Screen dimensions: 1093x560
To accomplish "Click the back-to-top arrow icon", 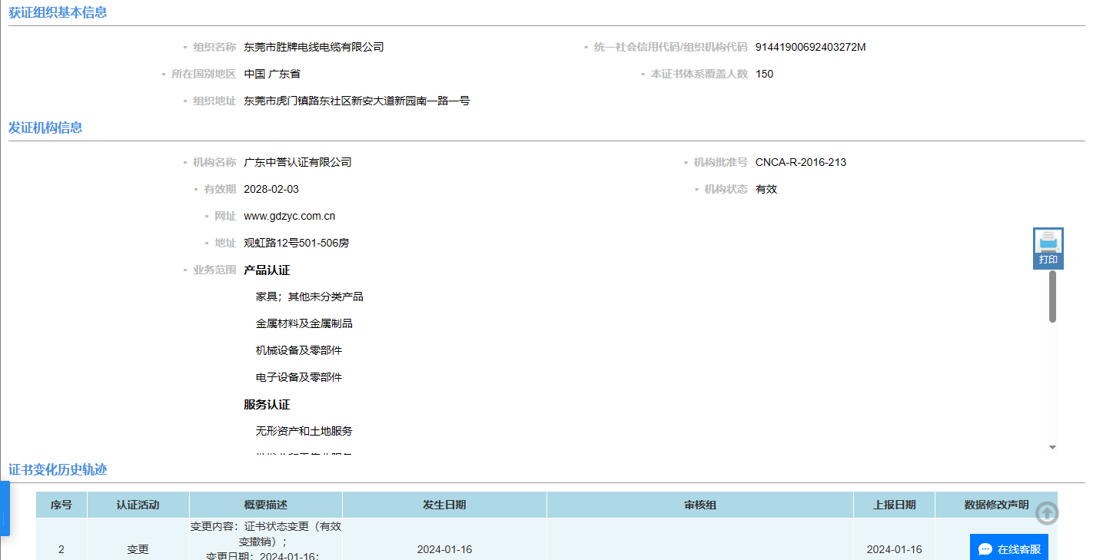I will coord(1046,513).
